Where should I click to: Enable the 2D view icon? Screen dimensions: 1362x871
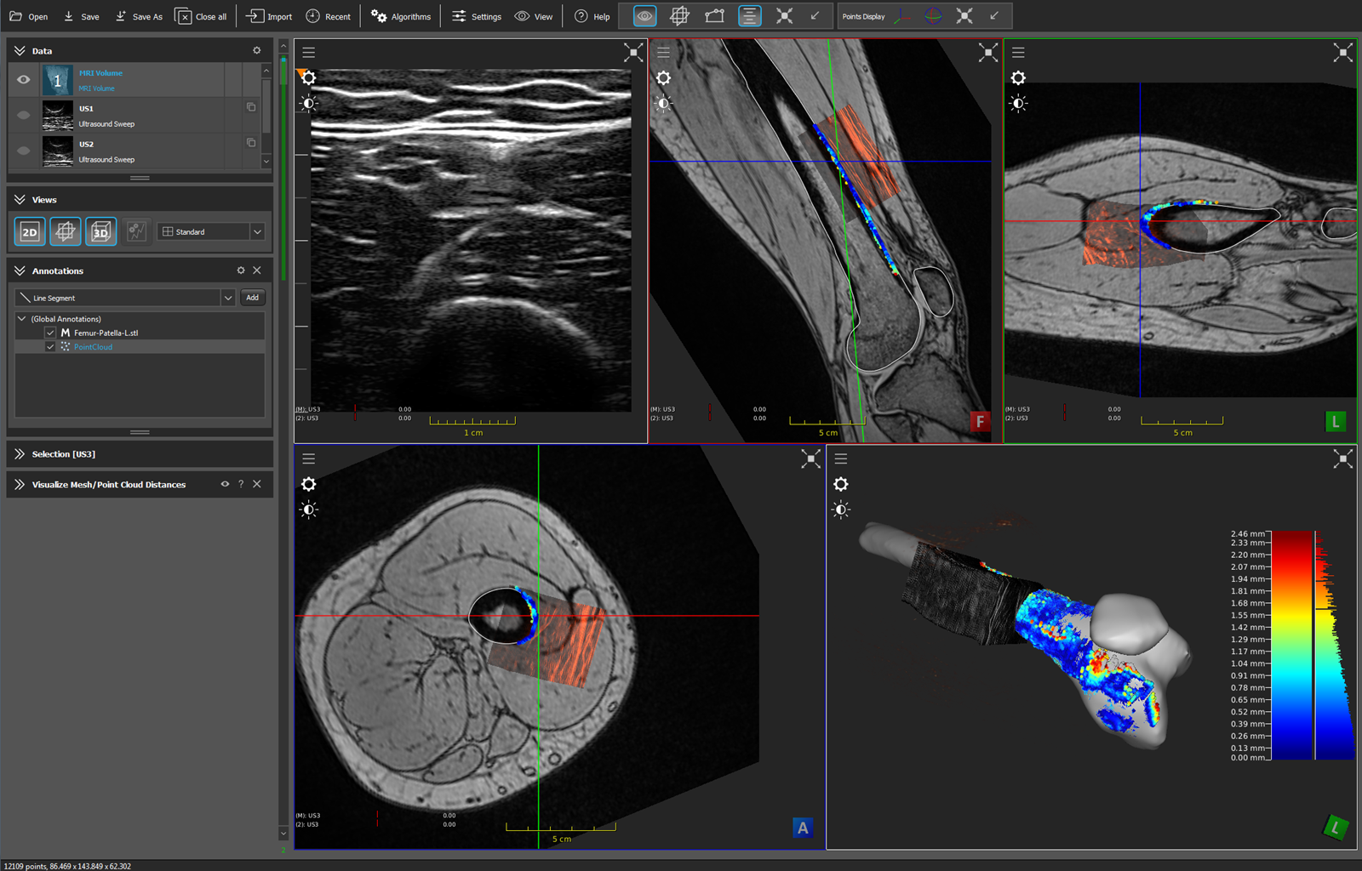(30, 231)
